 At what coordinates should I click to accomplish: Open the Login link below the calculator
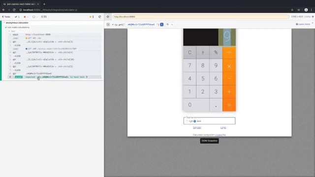[x=223, y=128]
